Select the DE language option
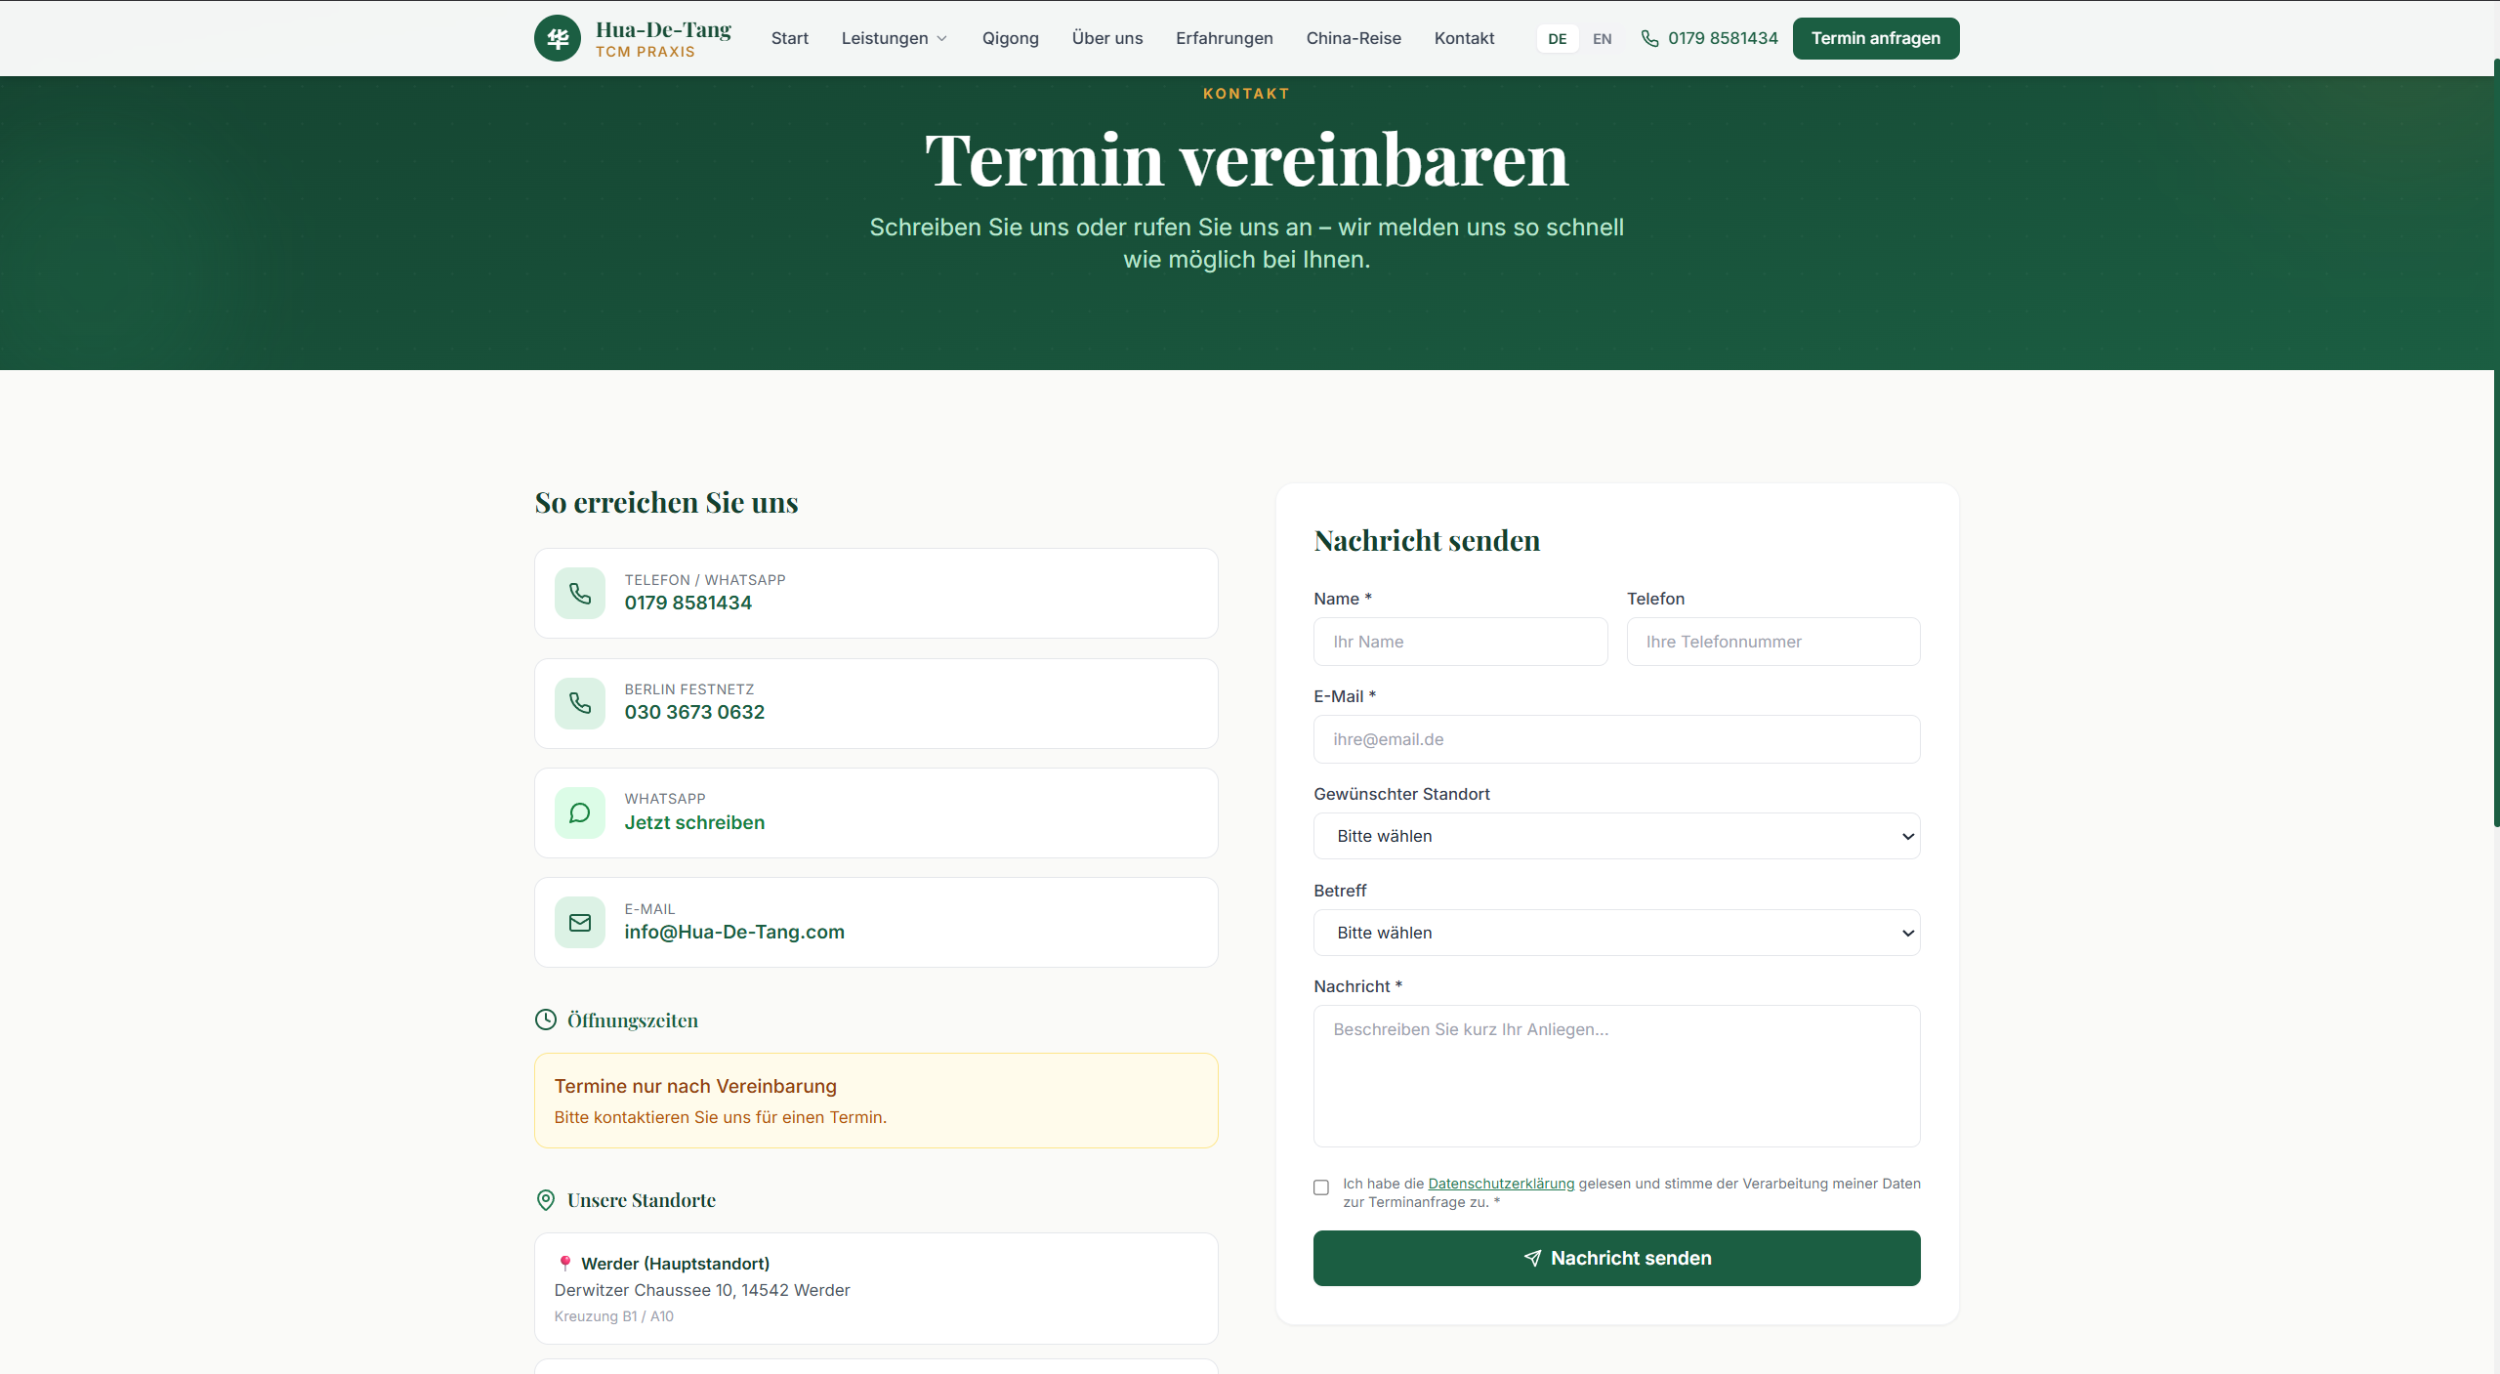The width and height of the screenshot is (2500, 1374). [x=1557, y=39]
